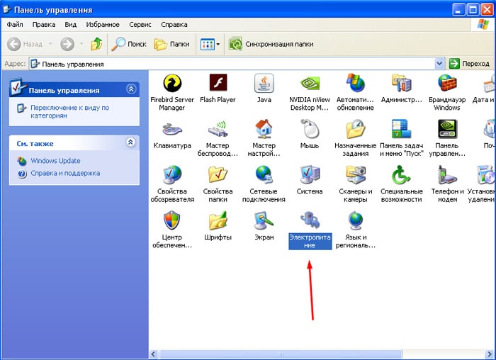This screenshot has height=360, width=496.
Task: Click the Поиск toolbar button
Action: pos(129,44)
